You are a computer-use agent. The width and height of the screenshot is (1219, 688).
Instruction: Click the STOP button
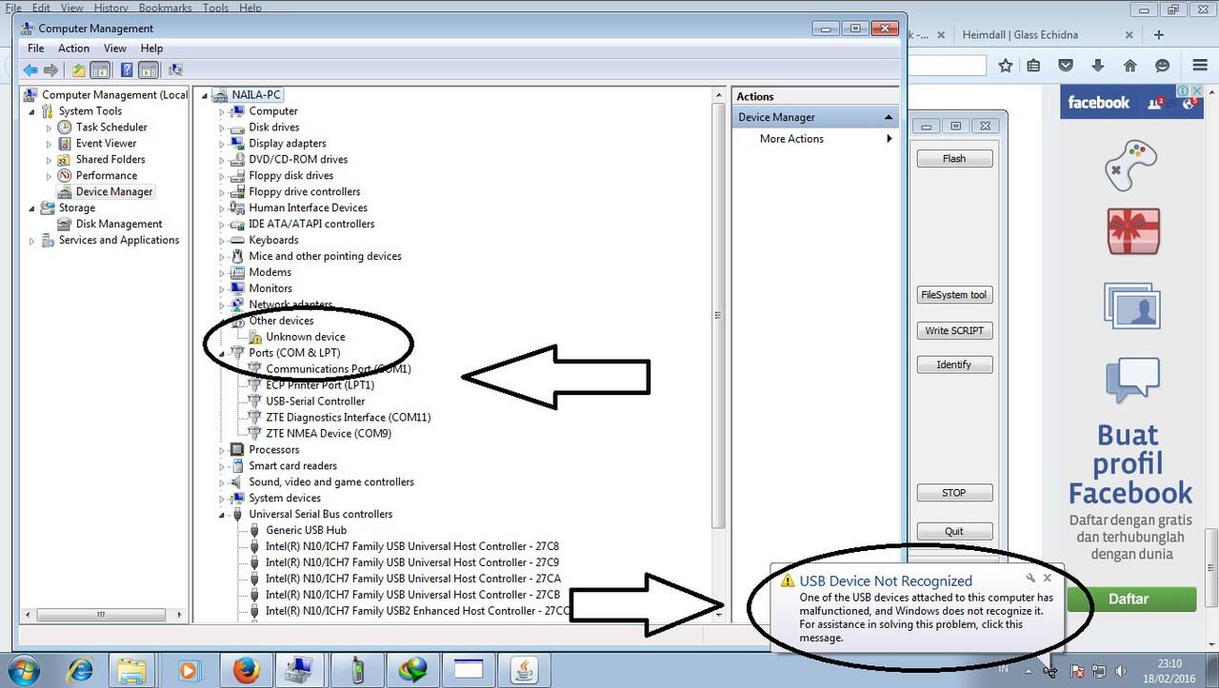(954, 494)
